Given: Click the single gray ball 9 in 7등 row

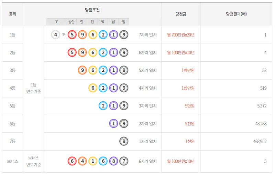Looking at the screenshot, I should click(124, 141).
